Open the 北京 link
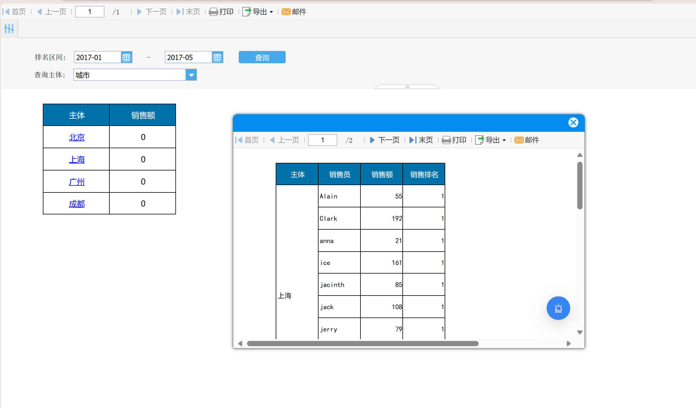Image resolution: width=696 pixels, height=408 pixels. (x=77, y=137)
